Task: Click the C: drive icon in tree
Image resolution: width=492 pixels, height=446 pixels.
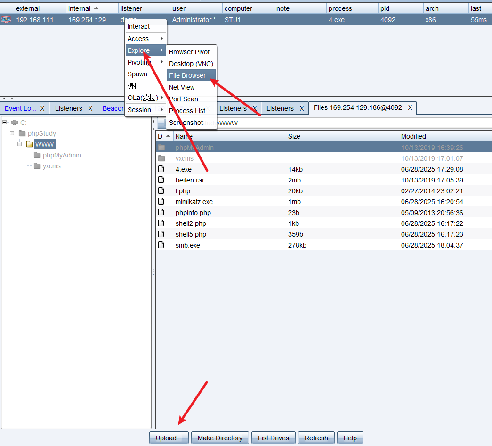Action: [x=15, y=123]
